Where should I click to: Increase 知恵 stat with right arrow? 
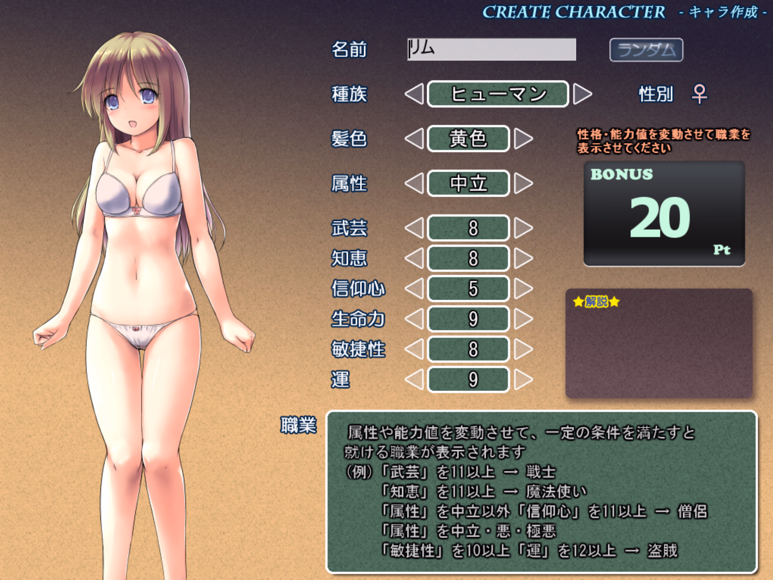pos(523,258)
